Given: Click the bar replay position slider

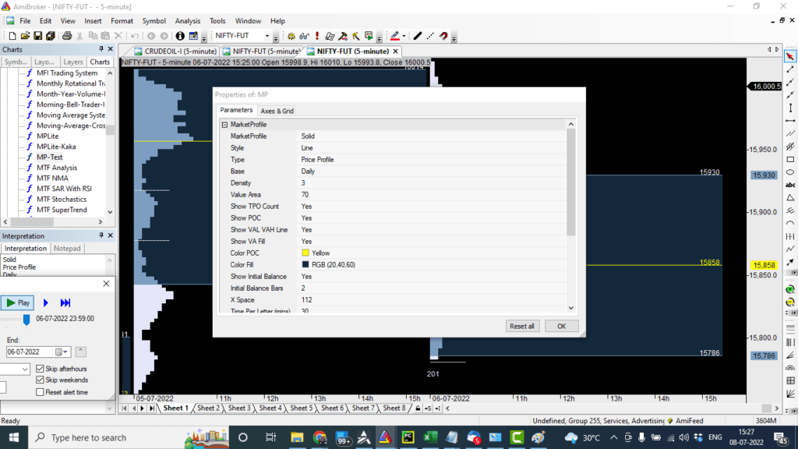Looking at the screenshot, I should [x=26, y=319].
